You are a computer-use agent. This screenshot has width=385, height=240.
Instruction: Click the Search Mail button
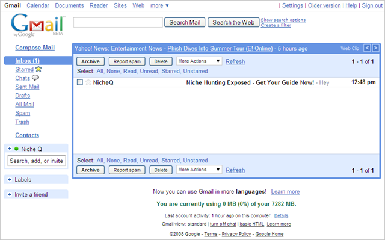click(185, 22)
